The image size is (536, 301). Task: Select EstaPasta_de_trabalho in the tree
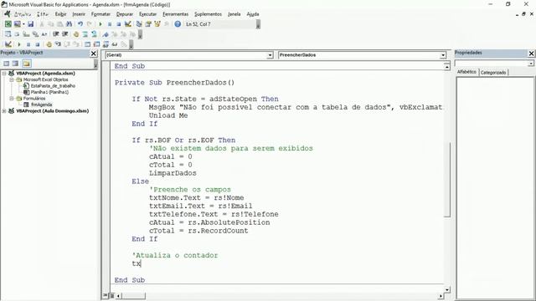point(53,86)
